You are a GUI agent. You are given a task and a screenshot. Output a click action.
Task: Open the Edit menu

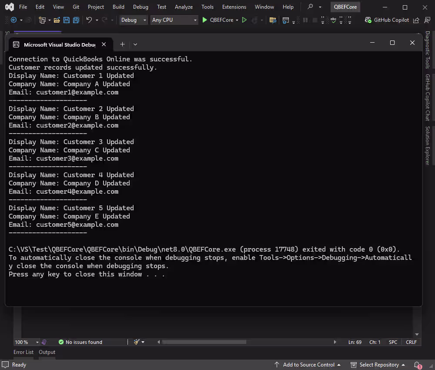click(x=40, y=7)
